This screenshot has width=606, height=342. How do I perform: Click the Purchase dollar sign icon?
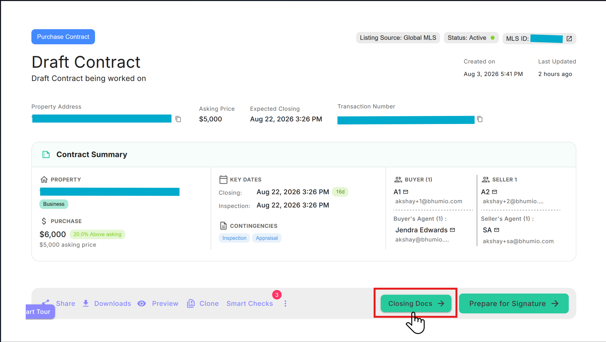point(44,221)
